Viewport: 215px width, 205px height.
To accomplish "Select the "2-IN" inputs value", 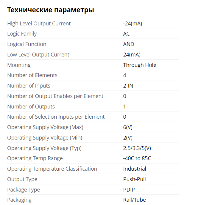I will pos(128,86).
